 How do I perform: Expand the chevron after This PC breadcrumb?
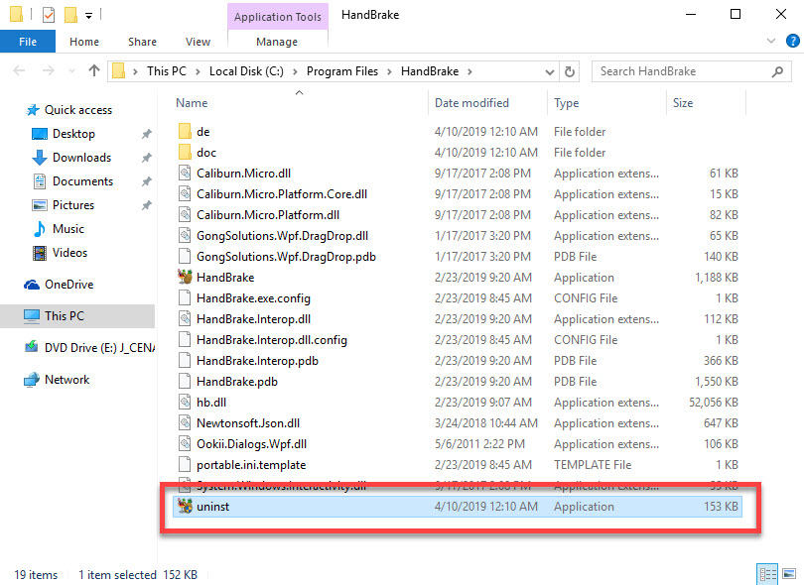click(198, 71)
